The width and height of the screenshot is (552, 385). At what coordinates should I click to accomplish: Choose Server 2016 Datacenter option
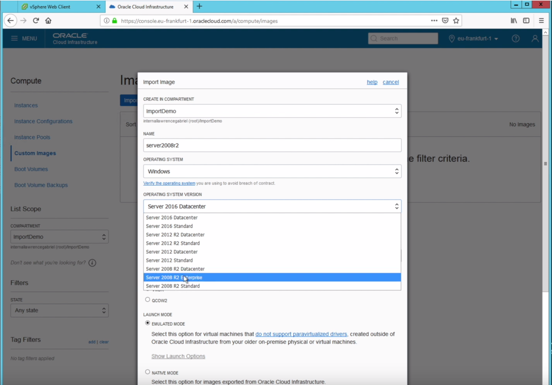tap(272, 218)
